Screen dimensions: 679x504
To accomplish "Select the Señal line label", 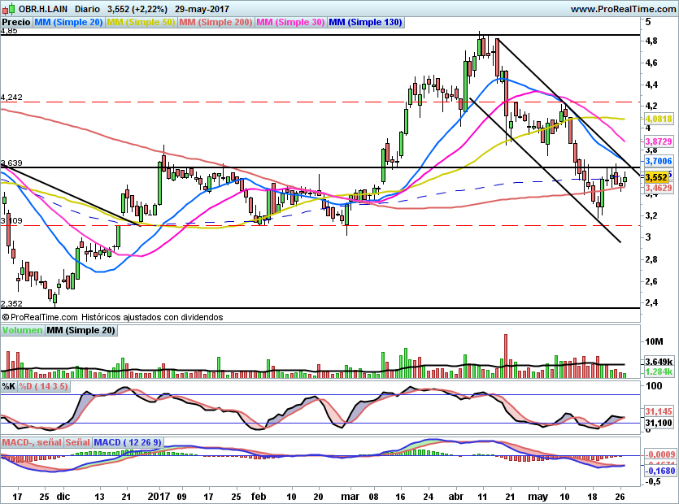I will coord(77,442).
